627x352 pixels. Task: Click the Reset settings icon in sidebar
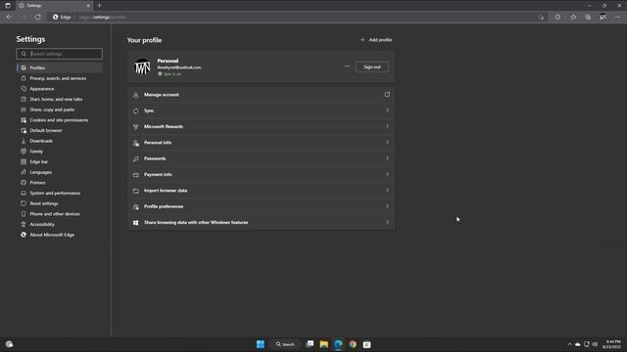pos(24,203)
